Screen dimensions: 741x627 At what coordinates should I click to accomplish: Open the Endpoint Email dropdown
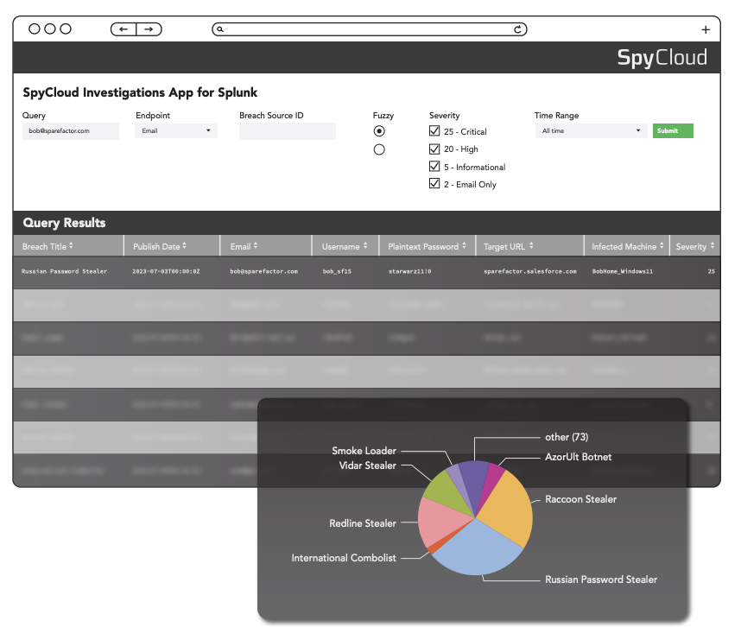[x=176, y=131]
